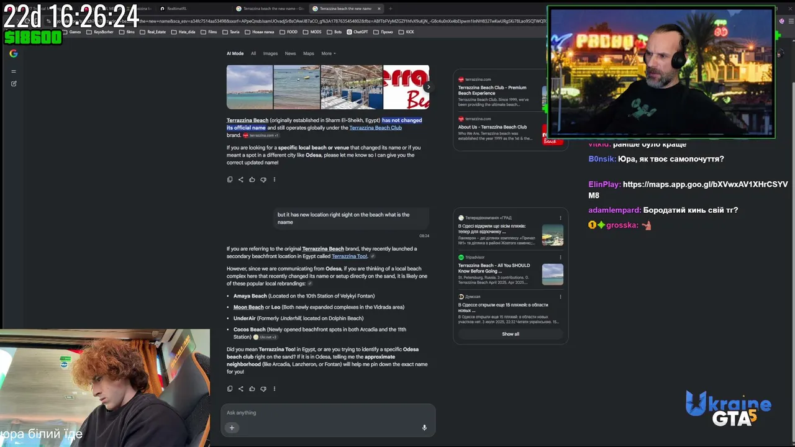Open the Terrazzina Too! hyperlink

pos(349,256)
